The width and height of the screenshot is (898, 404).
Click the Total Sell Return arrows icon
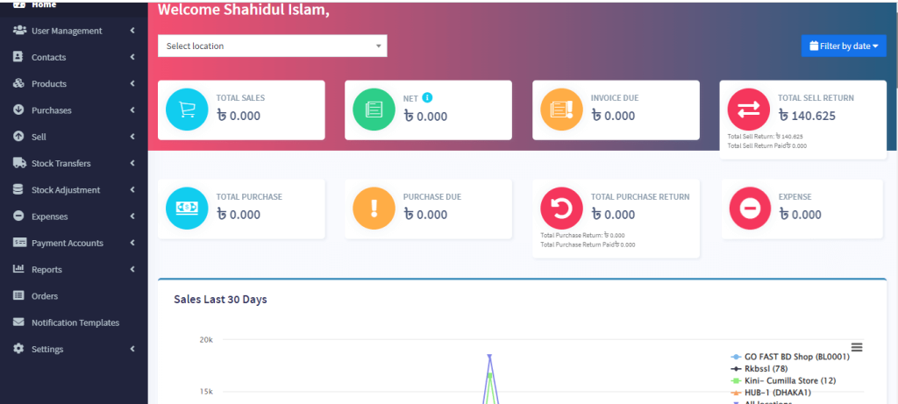pyautogui.click(x=749, y=110)
